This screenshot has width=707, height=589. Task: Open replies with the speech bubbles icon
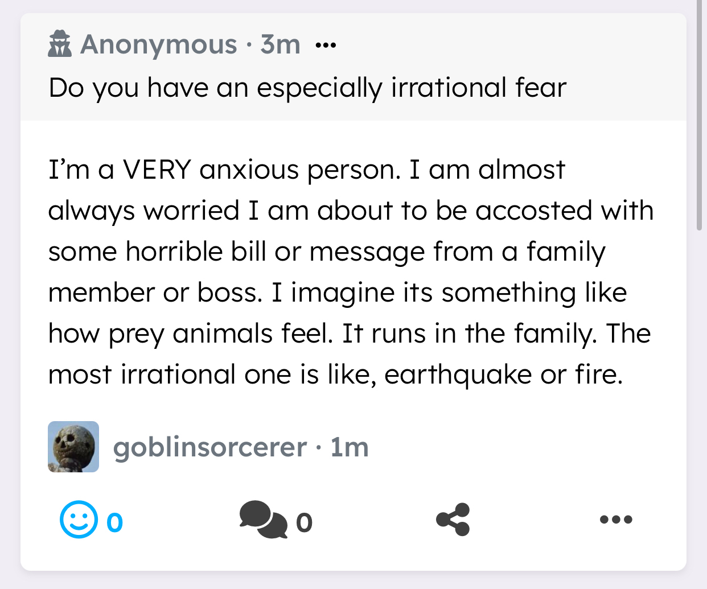pyautogui.click(x=262, y=520)
